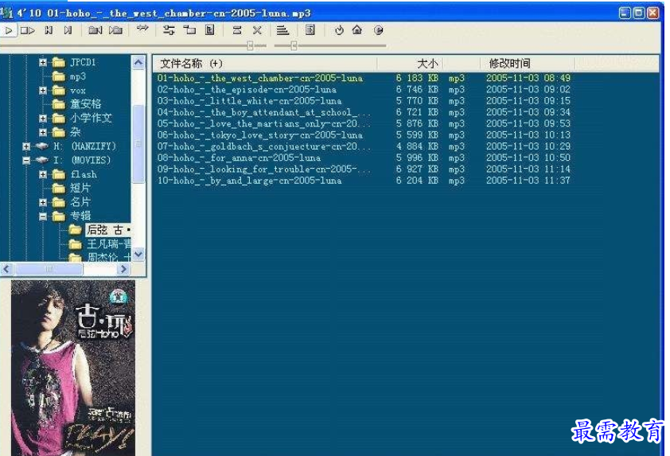
Task: Click the home toolbar icon
Action: pos(357,30)
